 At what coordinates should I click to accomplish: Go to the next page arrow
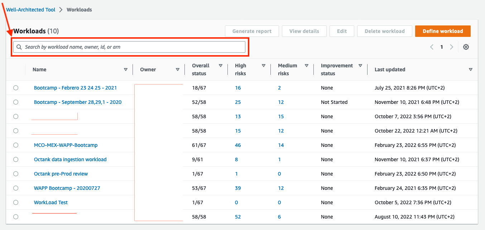pos(452,47)
